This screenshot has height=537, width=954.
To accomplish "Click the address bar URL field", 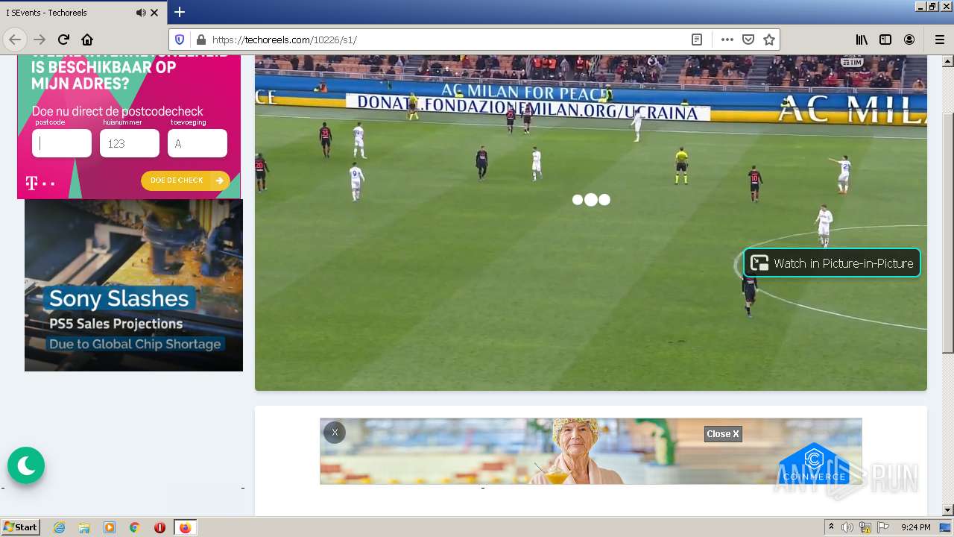I will coord(447,40).
